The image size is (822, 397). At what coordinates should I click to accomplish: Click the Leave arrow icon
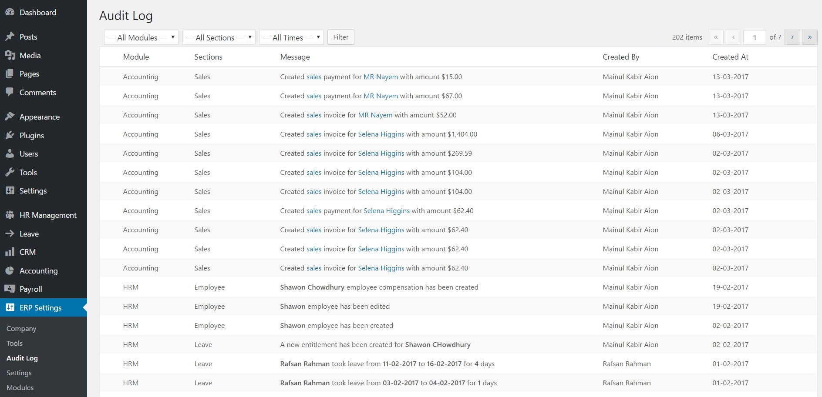(10, 234)
